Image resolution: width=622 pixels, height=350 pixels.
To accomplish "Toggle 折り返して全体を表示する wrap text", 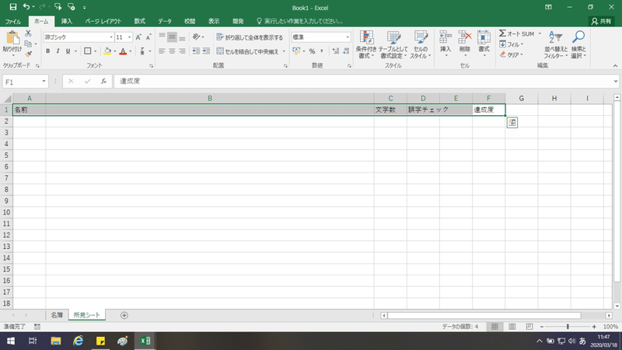I will 250,37.
